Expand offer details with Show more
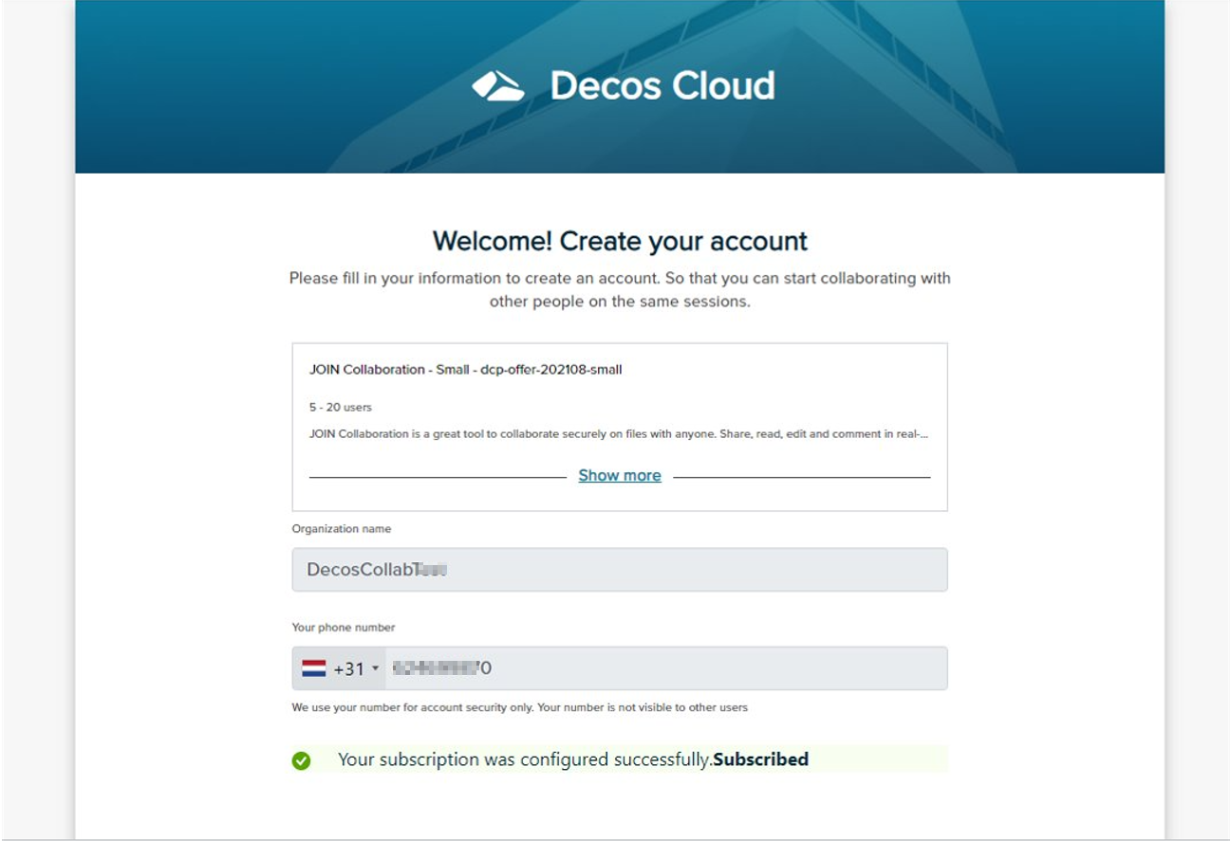Screen dimensions: 1231x841 pyautogui.click(x=620, y=476)
